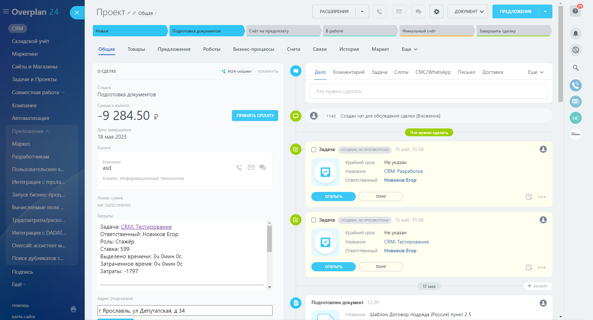Click three-dot menu on CRM: Разработка task
Viewport: 593px width, 320px height.
(541, 197)
